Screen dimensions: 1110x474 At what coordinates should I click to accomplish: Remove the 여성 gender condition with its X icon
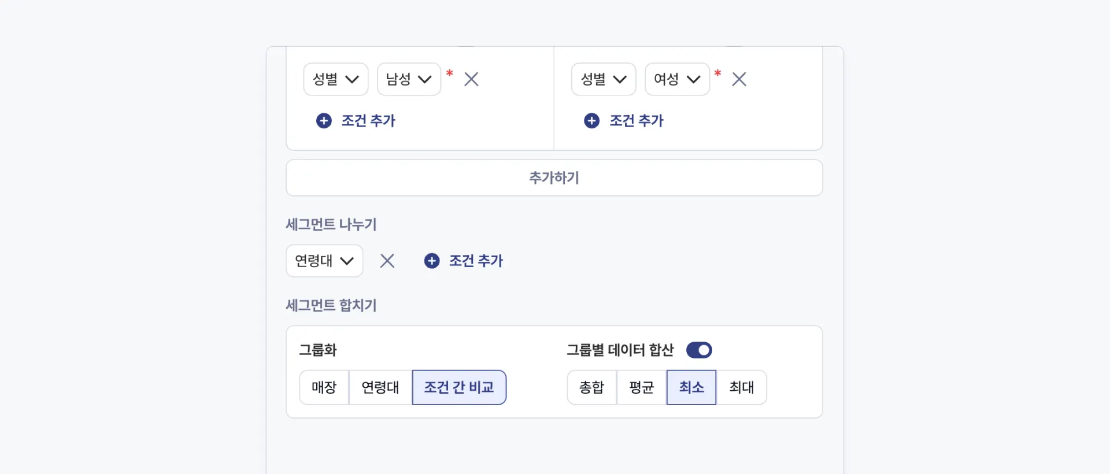click(x=739, y=79)
